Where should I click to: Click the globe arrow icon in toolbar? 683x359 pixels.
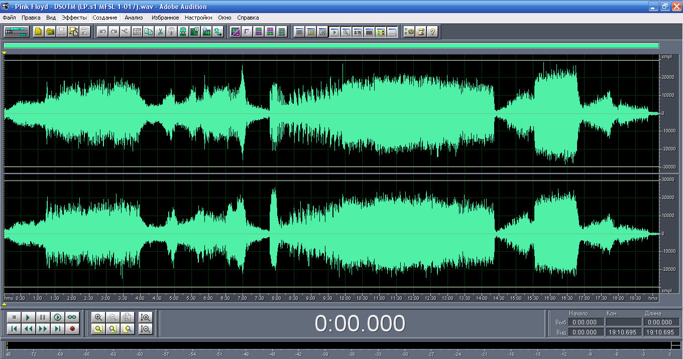(218, 32)
